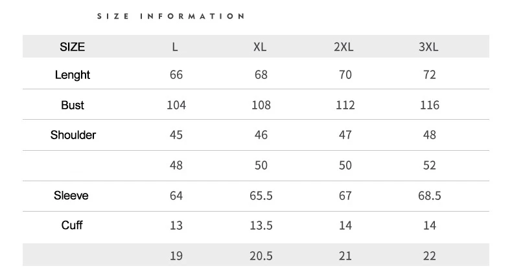Screen dimensions: 512x277
Task: Click the Shoulder value 47
Action: pos(345,135)
